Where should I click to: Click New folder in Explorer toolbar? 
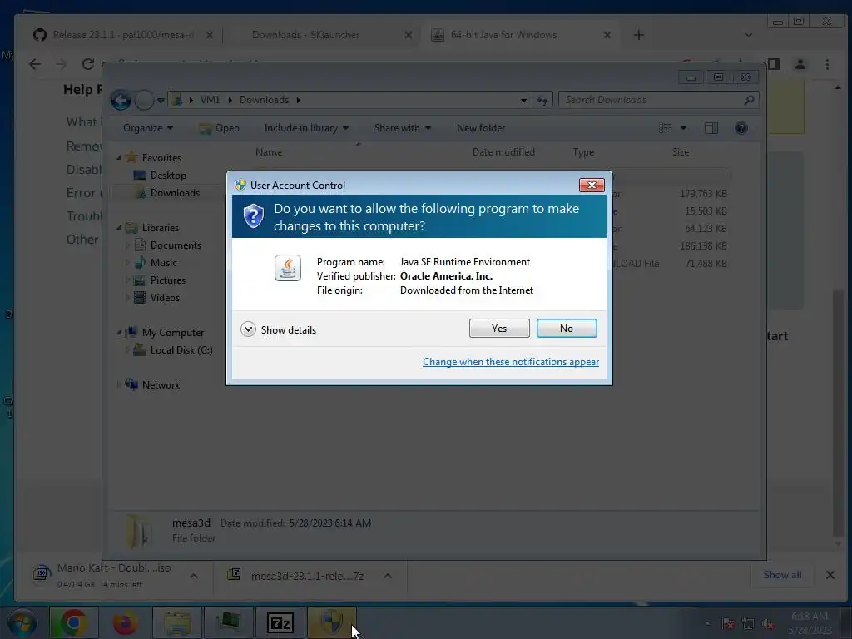[x=481, y=128]
